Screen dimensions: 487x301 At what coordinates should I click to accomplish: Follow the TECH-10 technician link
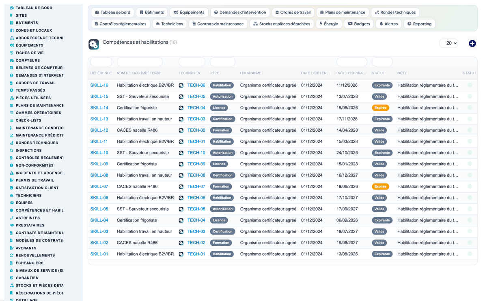(x=196, y=153)
